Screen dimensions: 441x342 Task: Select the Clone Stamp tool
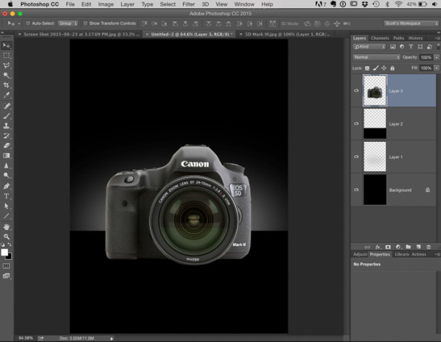click(6, 126)
